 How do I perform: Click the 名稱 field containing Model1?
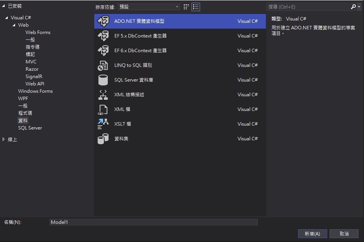(x=154, y=222)
